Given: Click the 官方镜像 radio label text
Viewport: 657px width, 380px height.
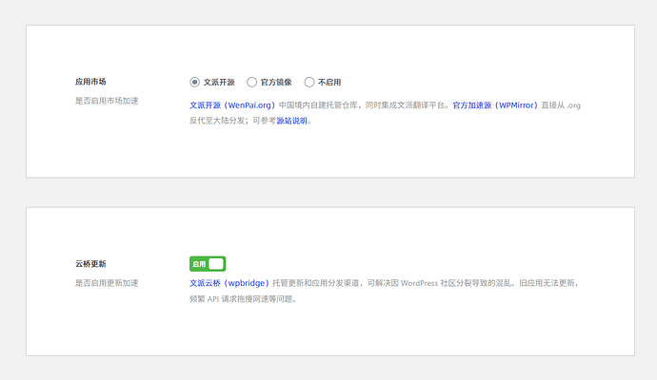Looking at the screenshot, I should (277, 83).
